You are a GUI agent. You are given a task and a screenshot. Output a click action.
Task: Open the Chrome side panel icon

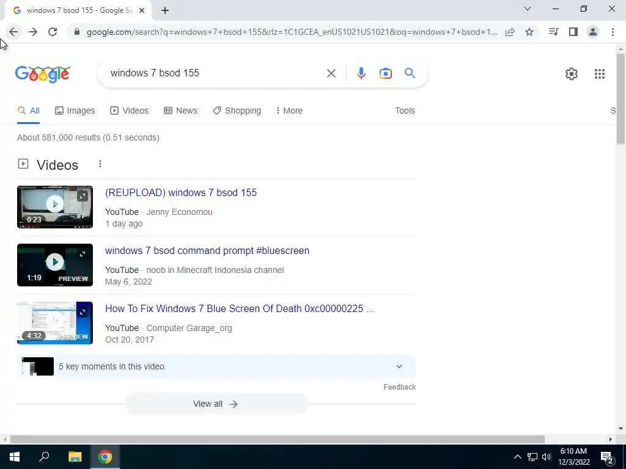tap(573, 32)
